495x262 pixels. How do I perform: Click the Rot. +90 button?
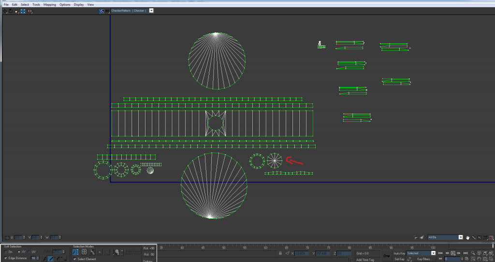pyautogui.click(x=149, y=248)
